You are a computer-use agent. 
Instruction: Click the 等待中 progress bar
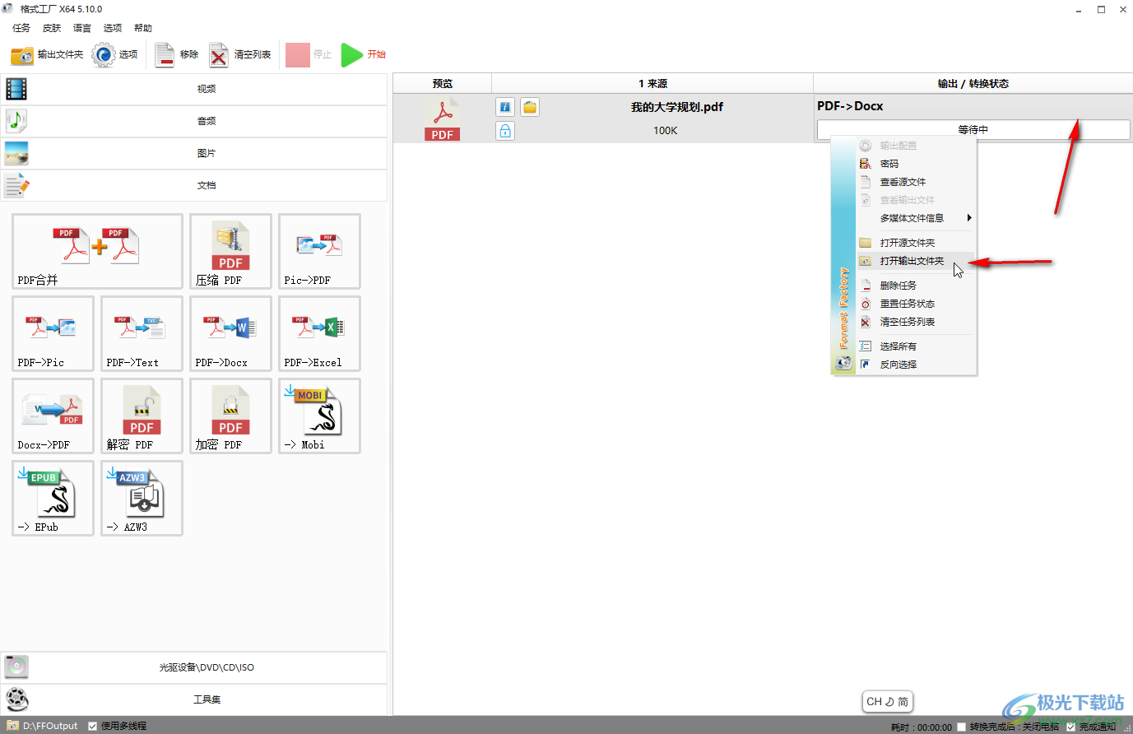973,130
